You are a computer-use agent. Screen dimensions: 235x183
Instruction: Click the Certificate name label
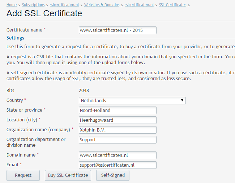pyautogui.click(x=25, y=30)
